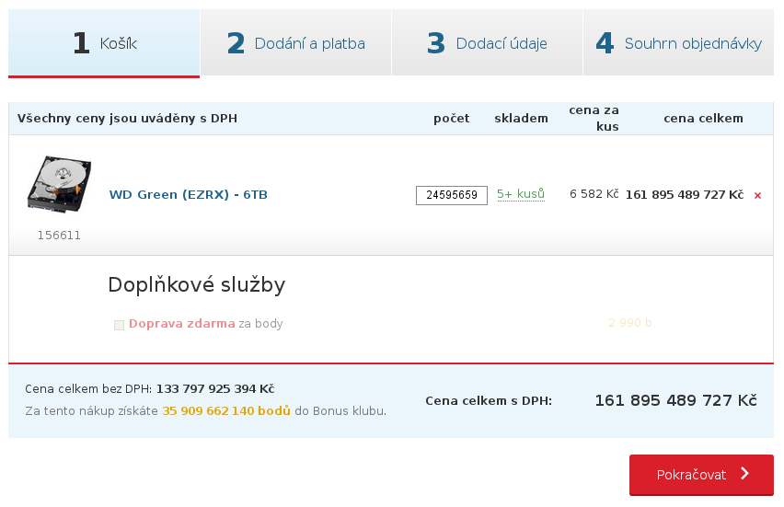Viewport: 784px width, 507px height.
Task: Click the Doprava zdarma label
Action: pos(182,324)
